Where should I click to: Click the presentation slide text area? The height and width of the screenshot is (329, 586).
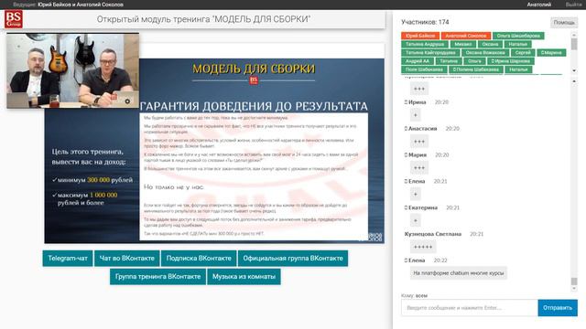pos(254,176)
